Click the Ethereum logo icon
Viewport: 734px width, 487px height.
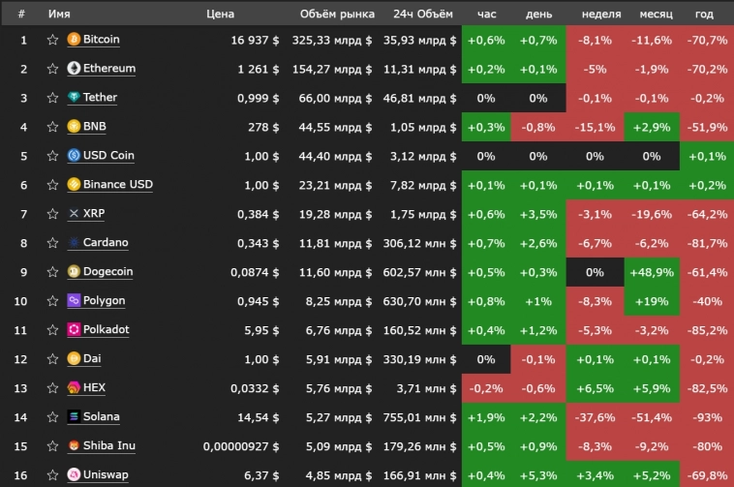(74, 69)
